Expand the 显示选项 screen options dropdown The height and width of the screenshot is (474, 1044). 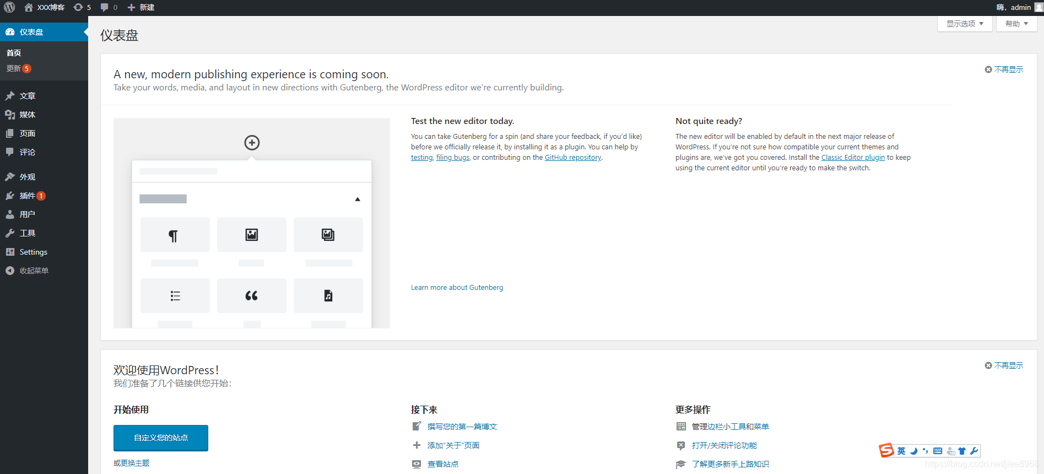[x=965, y=24]
